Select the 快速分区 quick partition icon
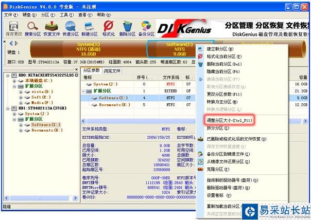The height and width of the screenshot is (220, 311). click(71, 29)
